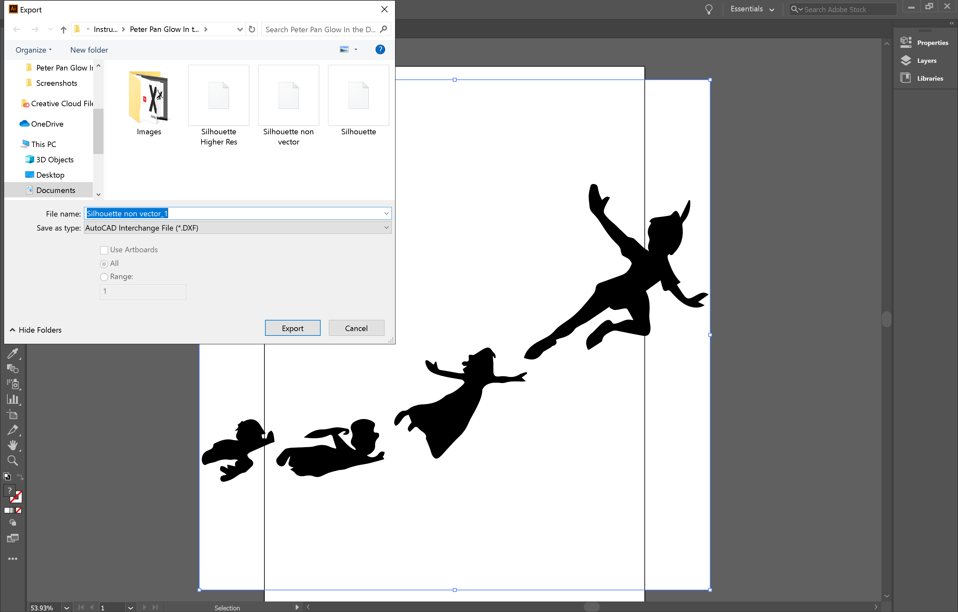
Task: Select the Range radio button
Action: point(104,277)
